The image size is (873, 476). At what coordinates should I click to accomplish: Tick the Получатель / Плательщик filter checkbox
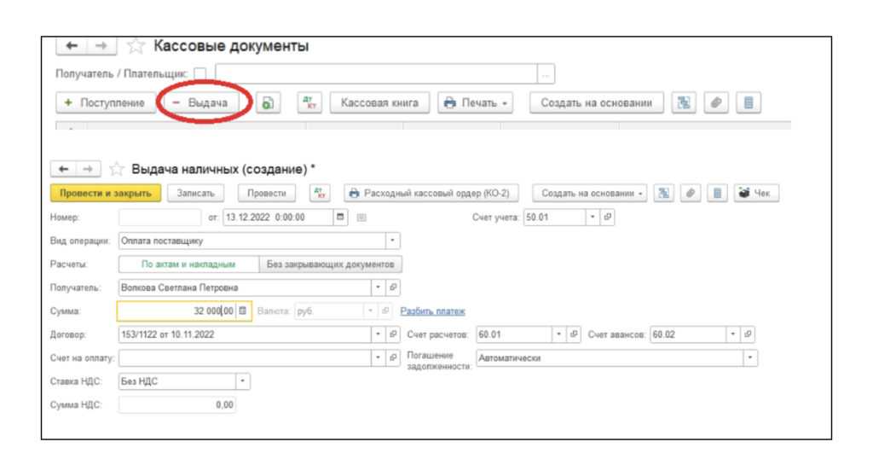199,76
